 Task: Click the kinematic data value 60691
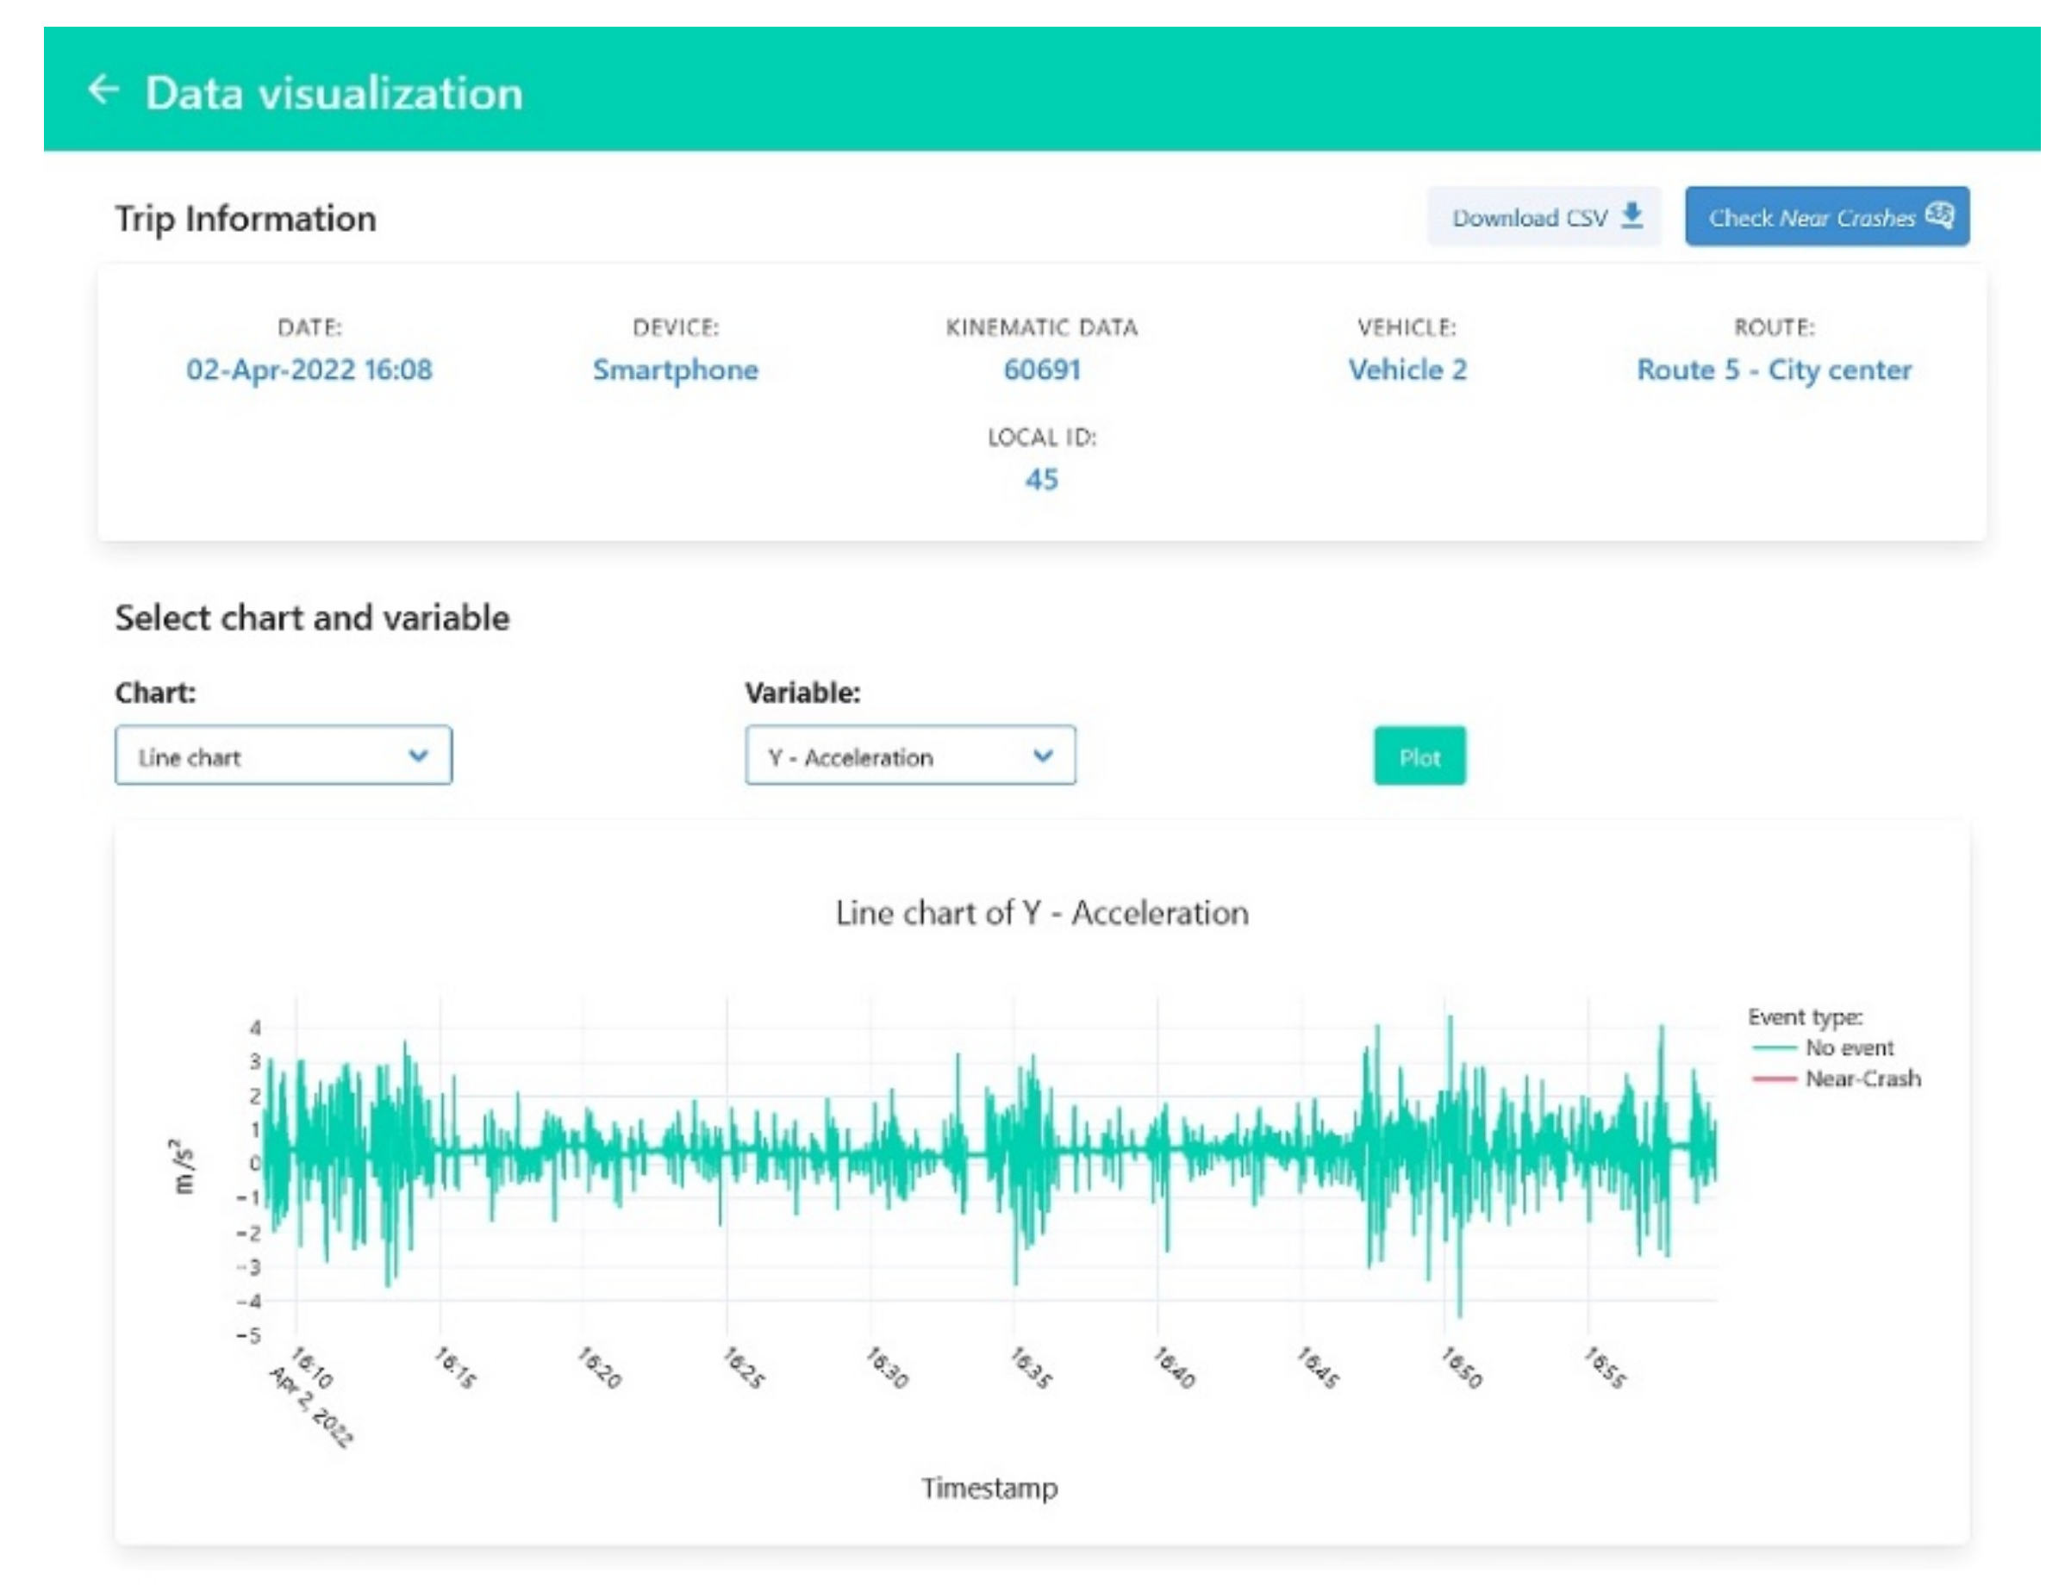click(x=1041, y=369)
